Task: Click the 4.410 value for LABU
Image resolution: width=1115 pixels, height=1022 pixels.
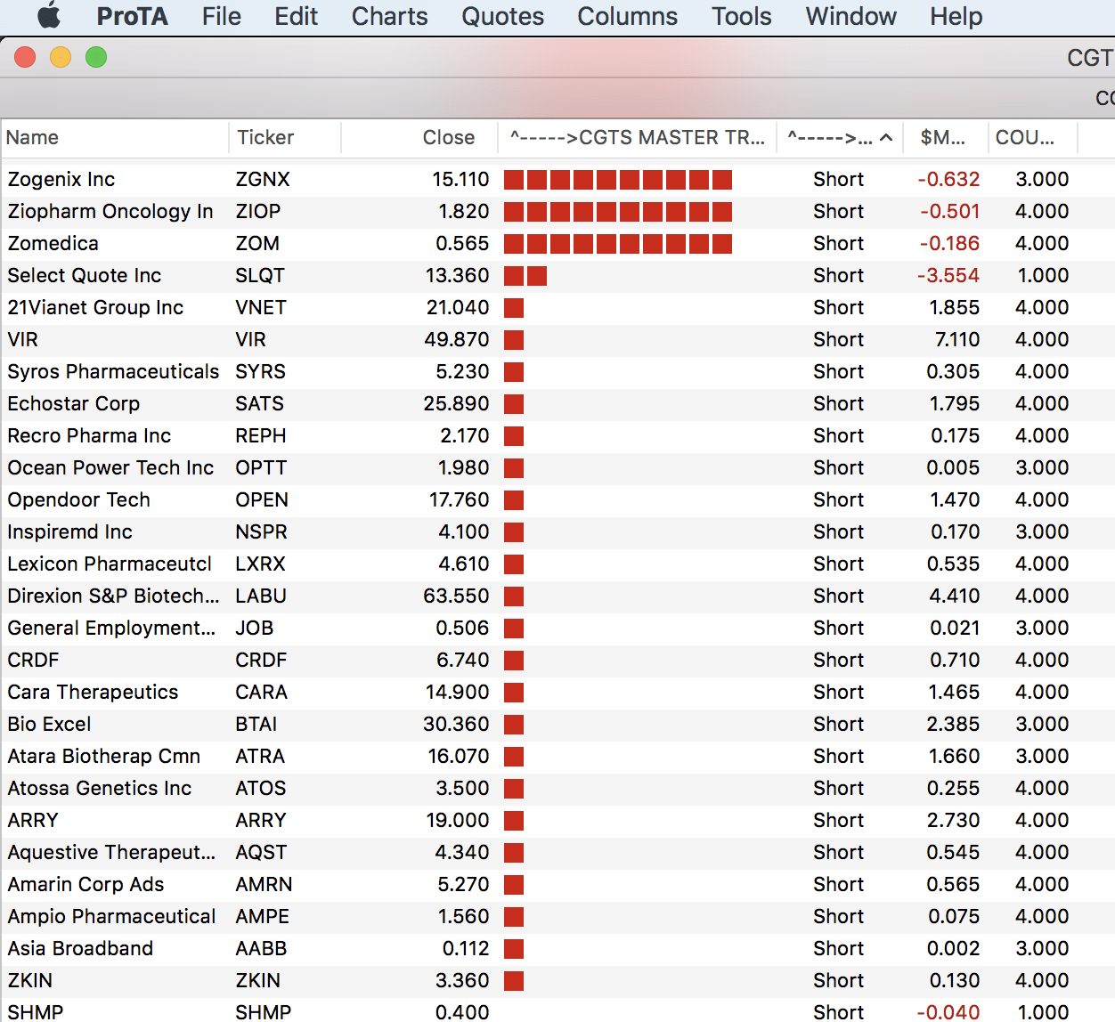Action: 955,596
